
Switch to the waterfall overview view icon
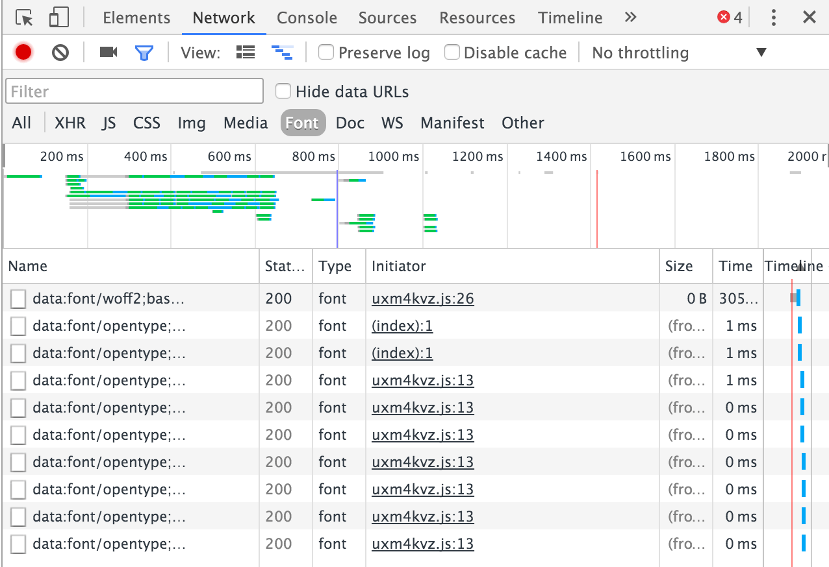tap(282, 53)
